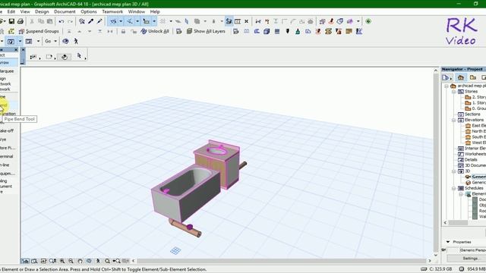This screenshot has height=273, width=486.
Task: Click the 3D Explore walking-figure icon in toolbar
Action: pos(76,41)
